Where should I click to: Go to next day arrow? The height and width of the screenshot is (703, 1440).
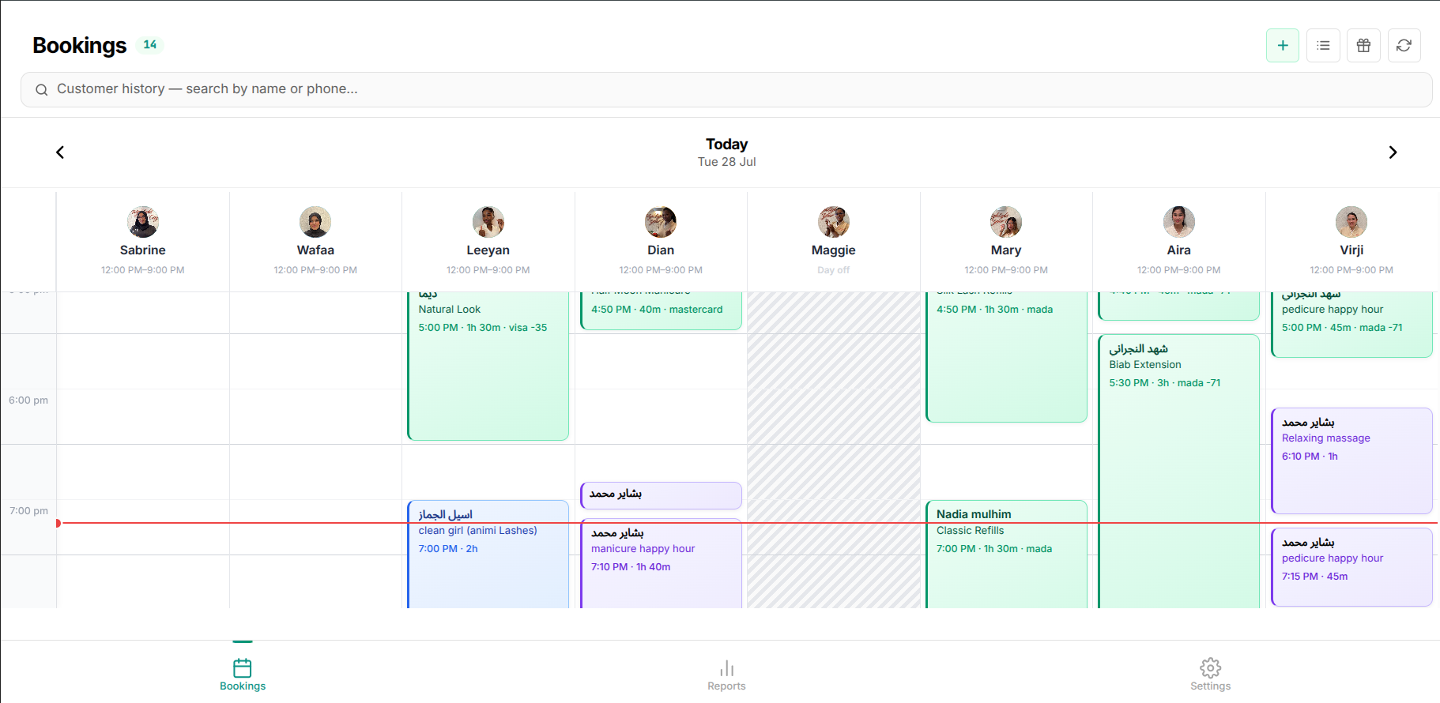coord(1393,152)
